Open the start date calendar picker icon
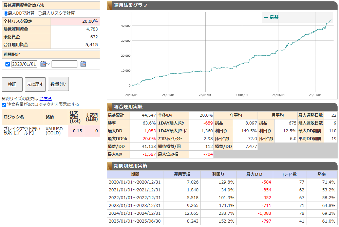Image resolution: width=339 pixels, height=227 pixels. (43, 64)
